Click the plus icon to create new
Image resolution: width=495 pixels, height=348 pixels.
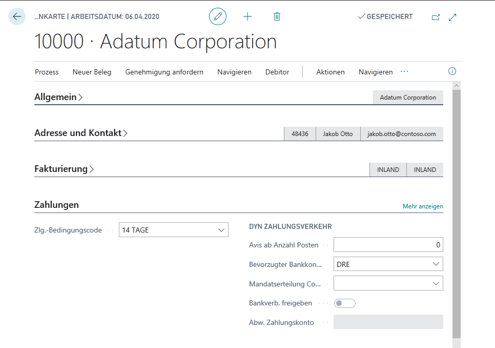[247, 17]
